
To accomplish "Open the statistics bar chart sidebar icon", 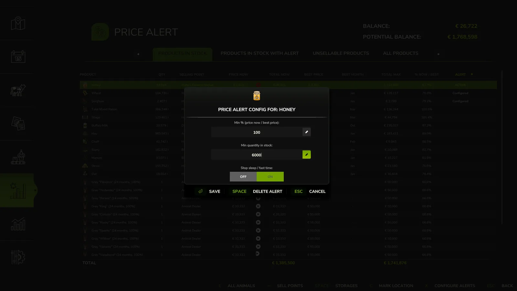I will [x=18, y=224].
